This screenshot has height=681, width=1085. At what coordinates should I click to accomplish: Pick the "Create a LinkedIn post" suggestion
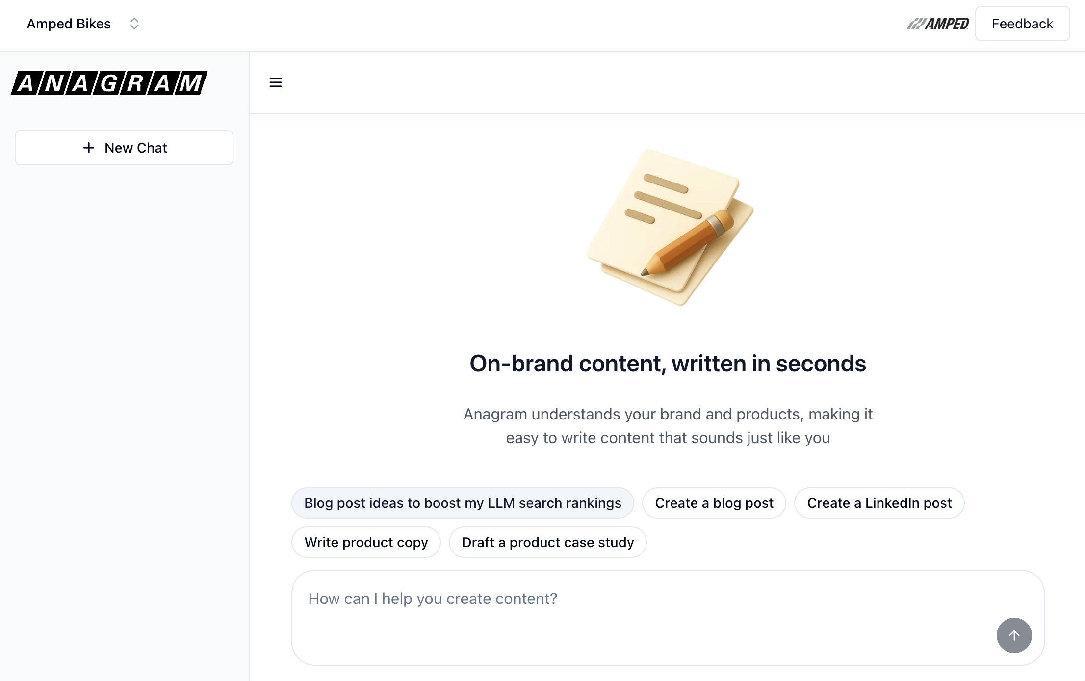(x=879, y=503)
